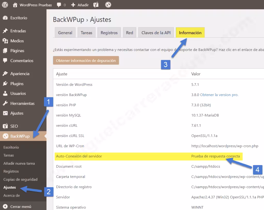Click the Plugins plug icon

[x=5, y=84]
